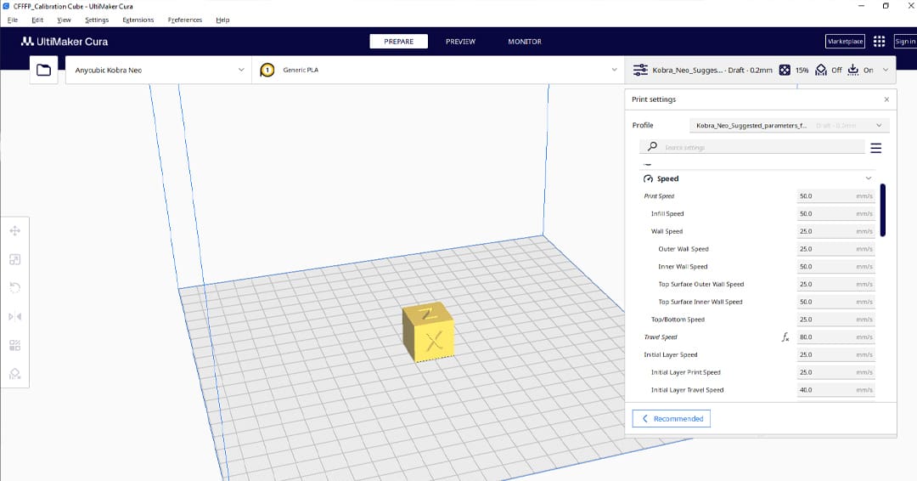Click the Infill Speed value field

point(835,214)
